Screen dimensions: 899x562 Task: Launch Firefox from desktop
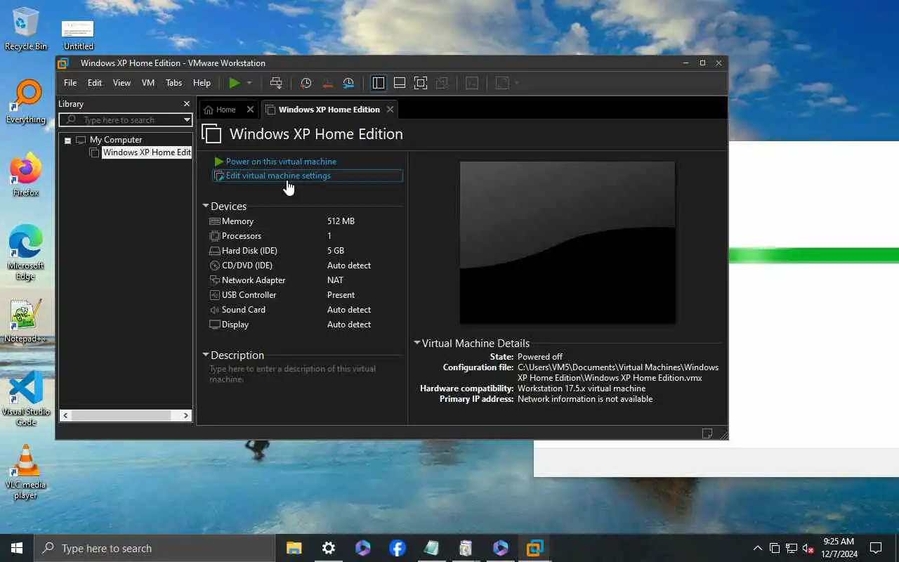26,176
